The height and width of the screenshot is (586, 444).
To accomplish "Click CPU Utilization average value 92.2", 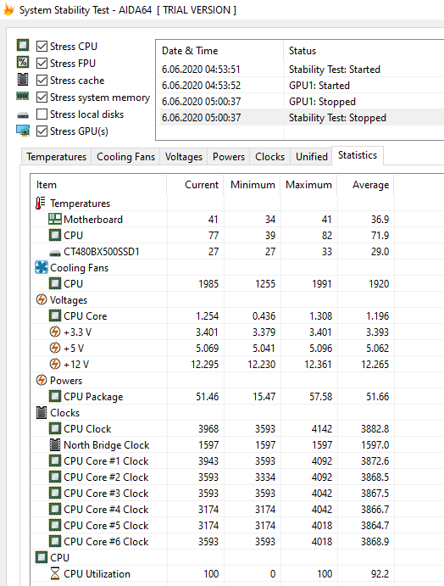I will click(x=380, y=573).
